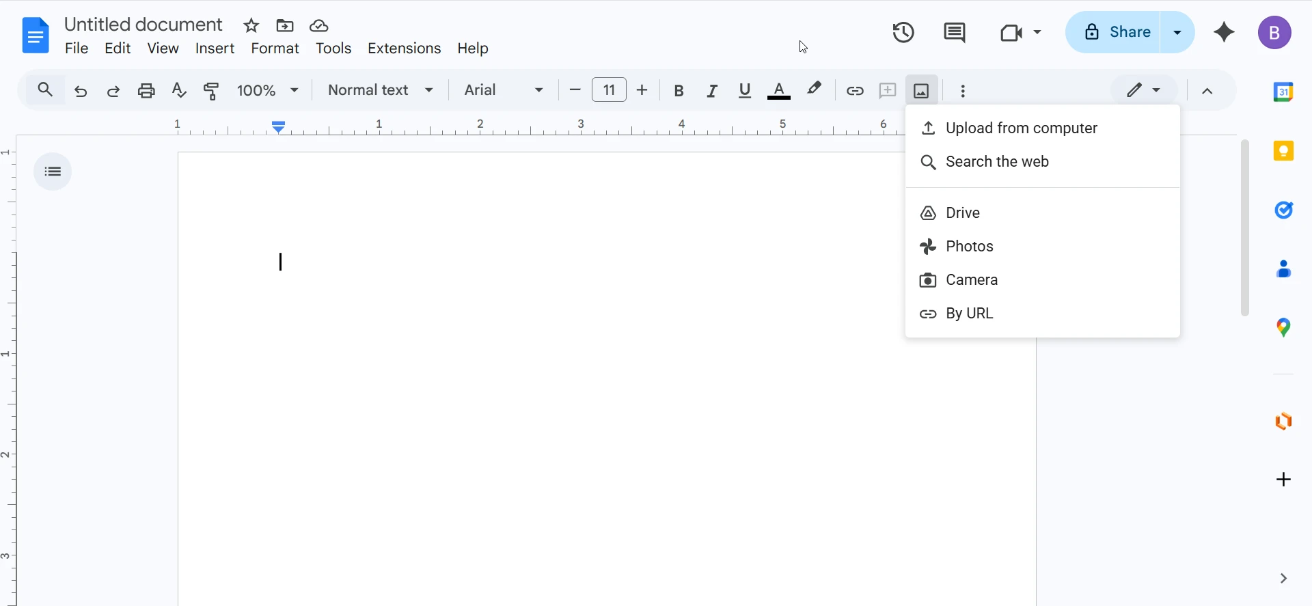Open the text color picker

[779, 90]
